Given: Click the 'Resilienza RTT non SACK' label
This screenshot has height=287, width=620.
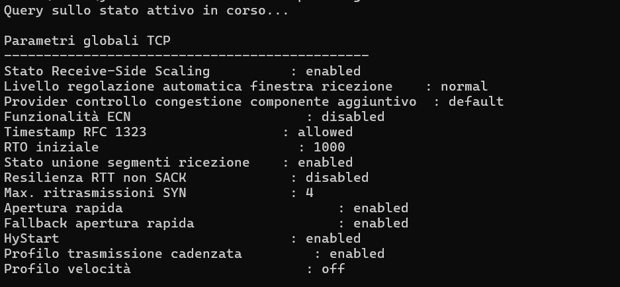Looking at the screenshot, I should 95,178.
